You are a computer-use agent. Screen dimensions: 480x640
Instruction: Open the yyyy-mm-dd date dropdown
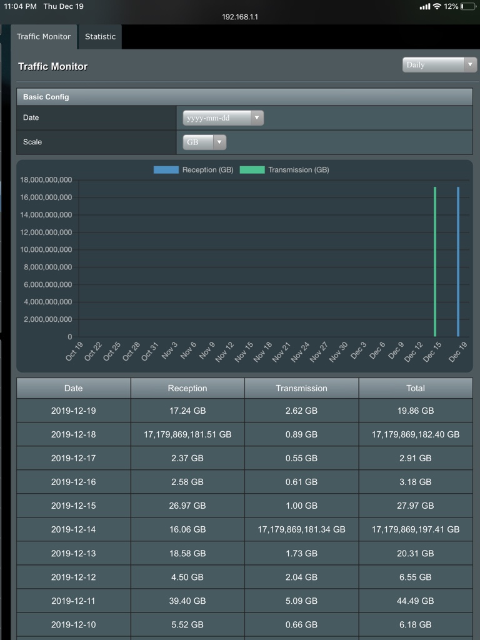click(x=223, y=118)
